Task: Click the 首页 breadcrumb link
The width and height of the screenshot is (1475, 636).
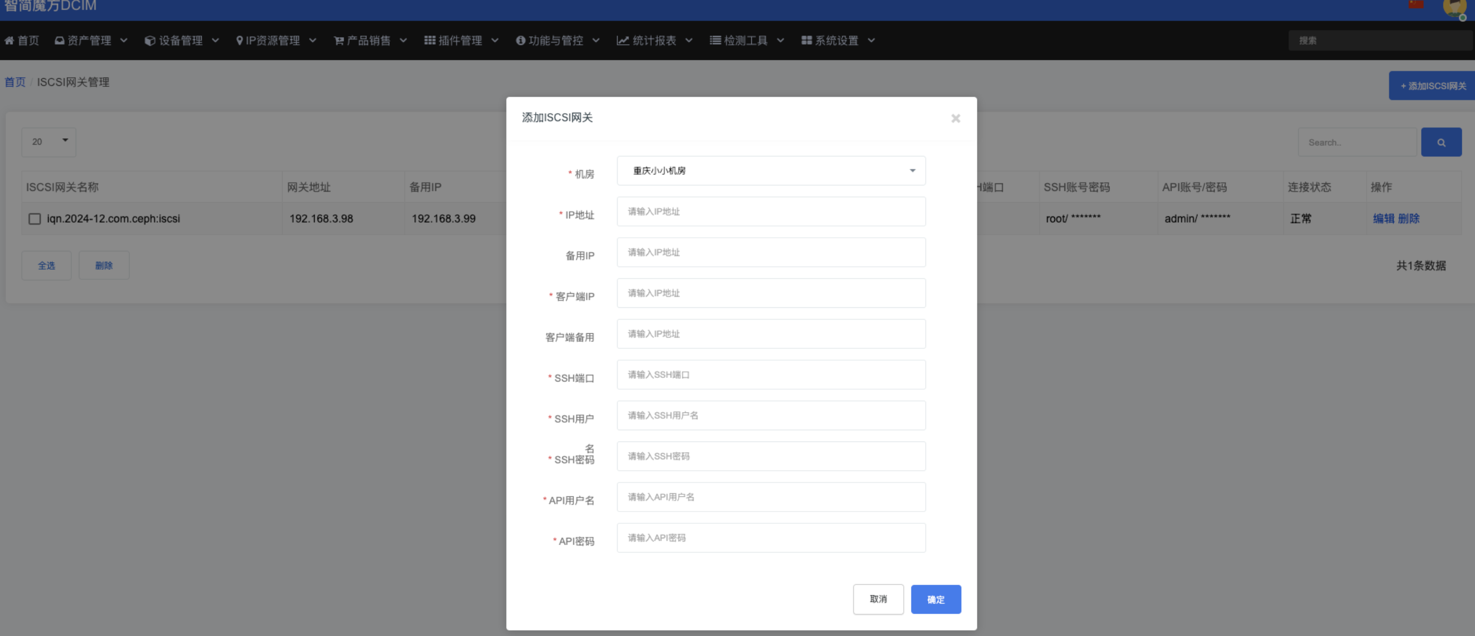Action: tap(15, 82)
